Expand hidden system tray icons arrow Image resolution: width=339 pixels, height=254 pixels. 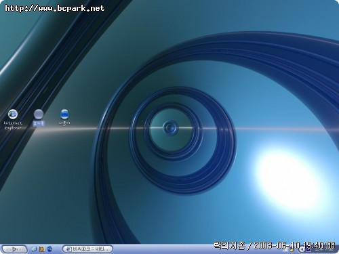coord(302,250)
